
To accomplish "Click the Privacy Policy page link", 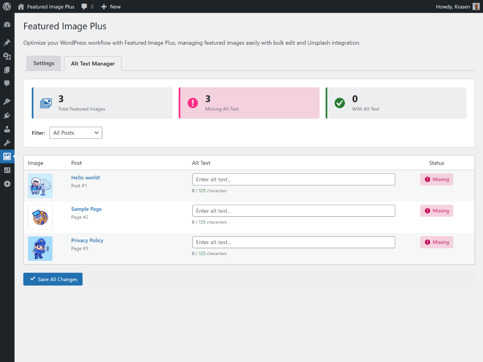I will [87, 240].
